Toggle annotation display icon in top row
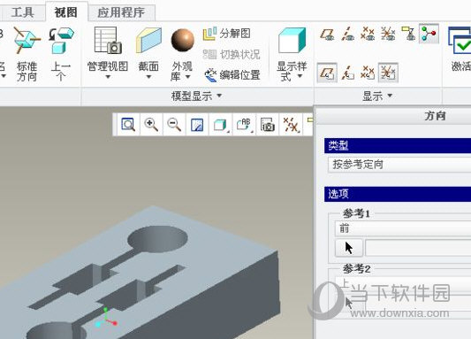 tap(408, 34)
